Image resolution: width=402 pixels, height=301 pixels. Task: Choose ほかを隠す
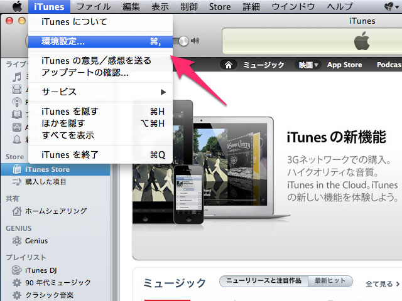click(100, 124)
